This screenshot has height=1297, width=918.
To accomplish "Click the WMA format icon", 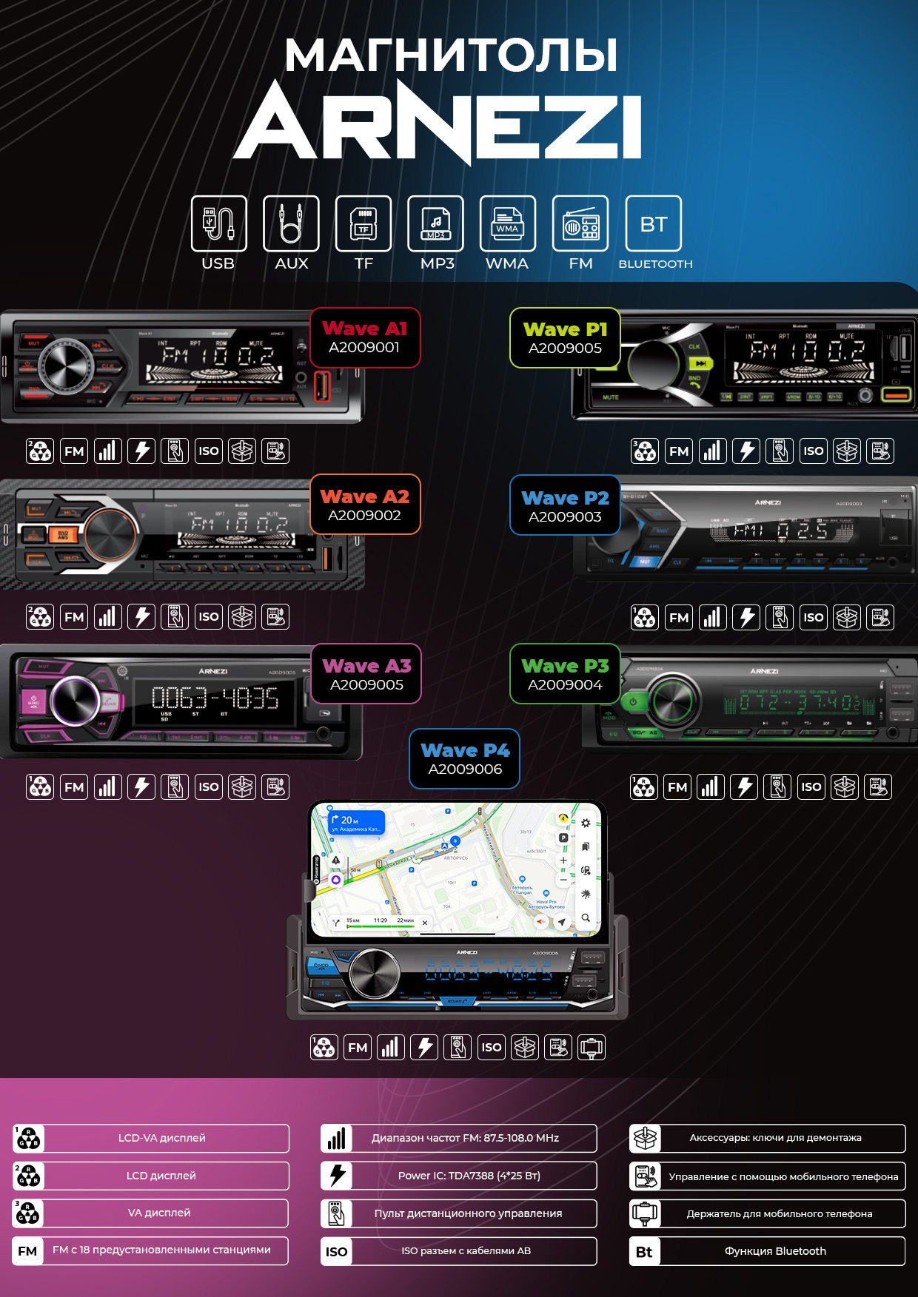I will 508,223.
